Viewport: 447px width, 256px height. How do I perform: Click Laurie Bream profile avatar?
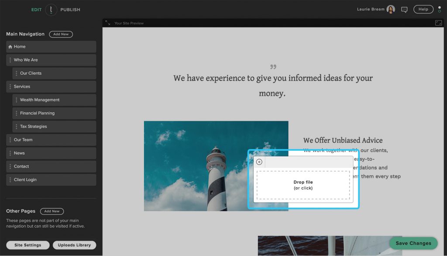[x=391, y=10]
